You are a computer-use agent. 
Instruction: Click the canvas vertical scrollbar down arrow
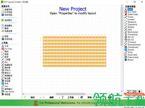[122, 91]
